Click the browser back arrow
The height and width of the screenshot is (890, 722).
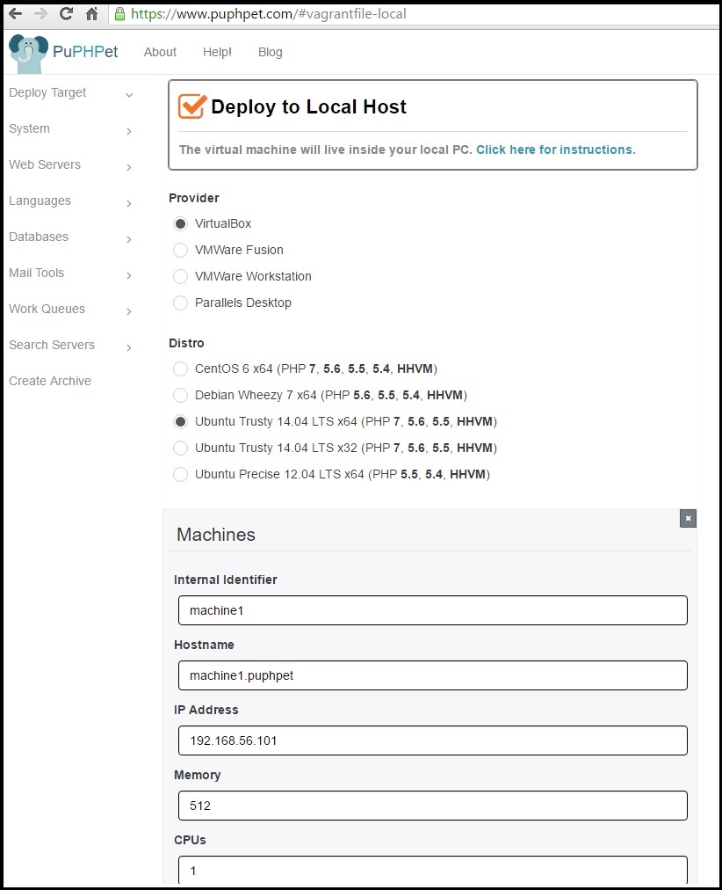click(16, 13)
